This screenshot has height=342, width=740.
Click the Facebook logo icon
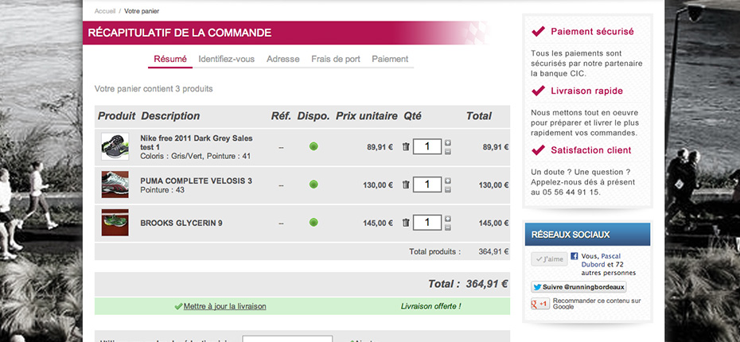pos(574,256)
